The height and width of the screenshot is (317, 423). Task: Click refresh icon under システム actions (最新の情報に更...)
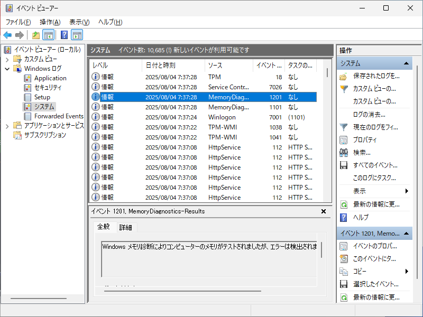pos(344,204)
